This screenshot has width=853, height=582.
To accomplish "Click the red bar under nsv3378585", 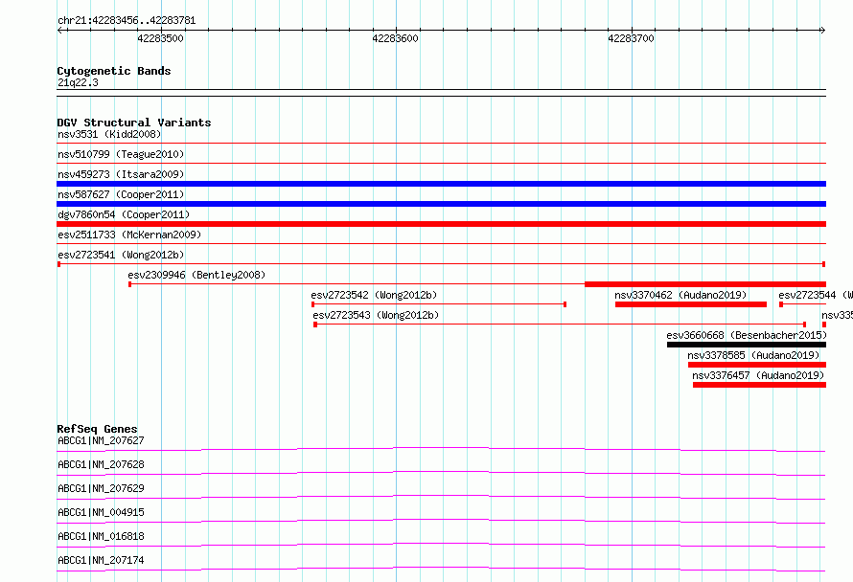I will pyautogui.click(x=757, y=365).
